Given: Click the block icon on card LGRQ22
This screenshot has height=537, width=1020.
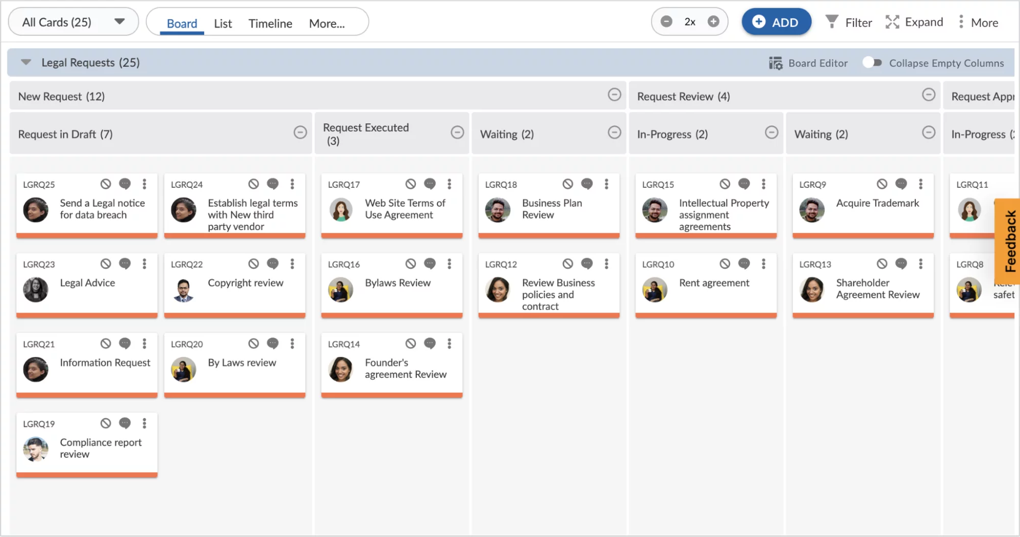Looking at the screenshot, I should point(254,264).
